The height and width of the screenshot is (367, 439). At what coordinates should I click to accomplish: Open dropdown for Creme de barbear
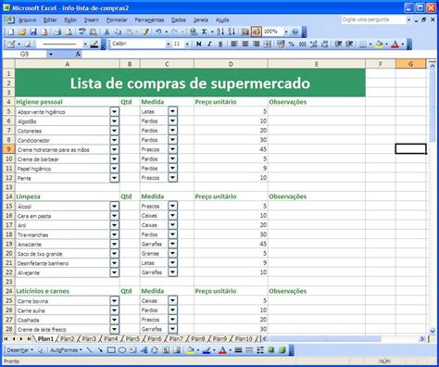pos(114,158)
